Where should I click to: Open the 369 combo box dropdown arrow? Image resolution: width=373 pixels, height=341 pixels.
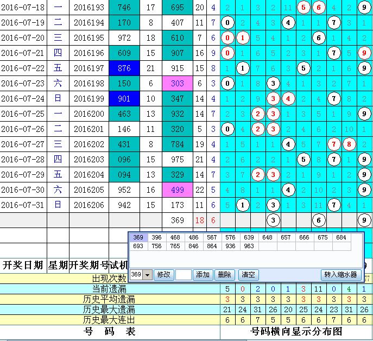tap(149, 275)
